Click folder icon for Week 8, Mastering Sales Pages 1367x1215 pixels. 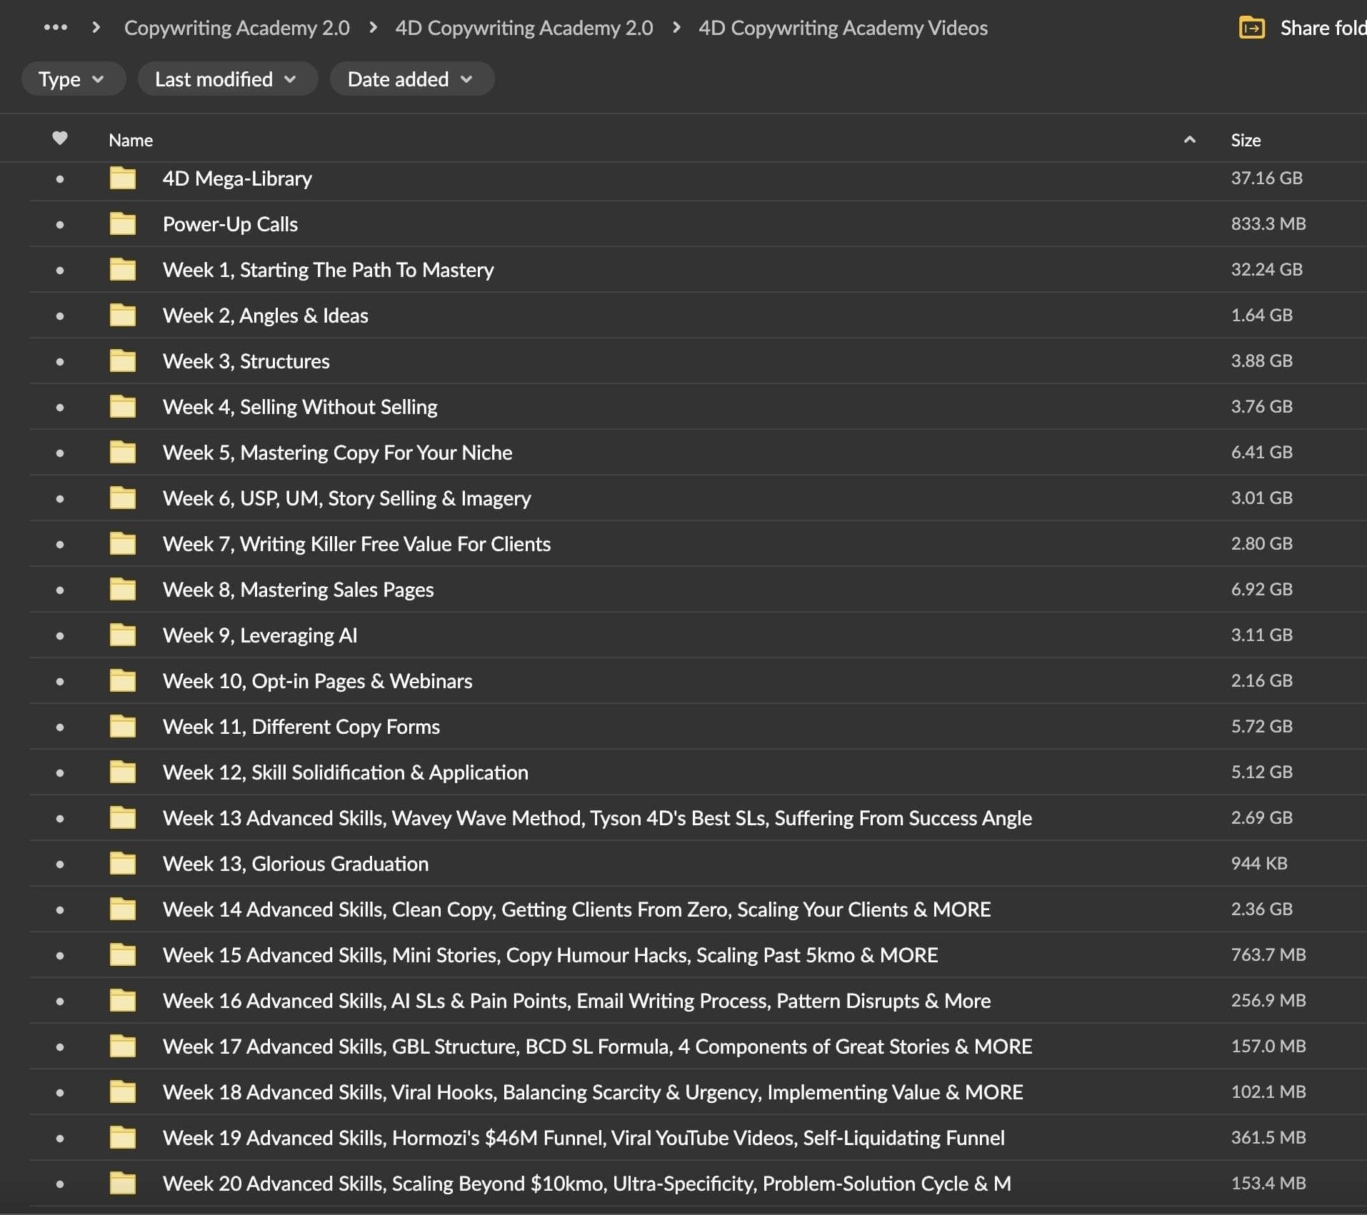coord(123,589)
